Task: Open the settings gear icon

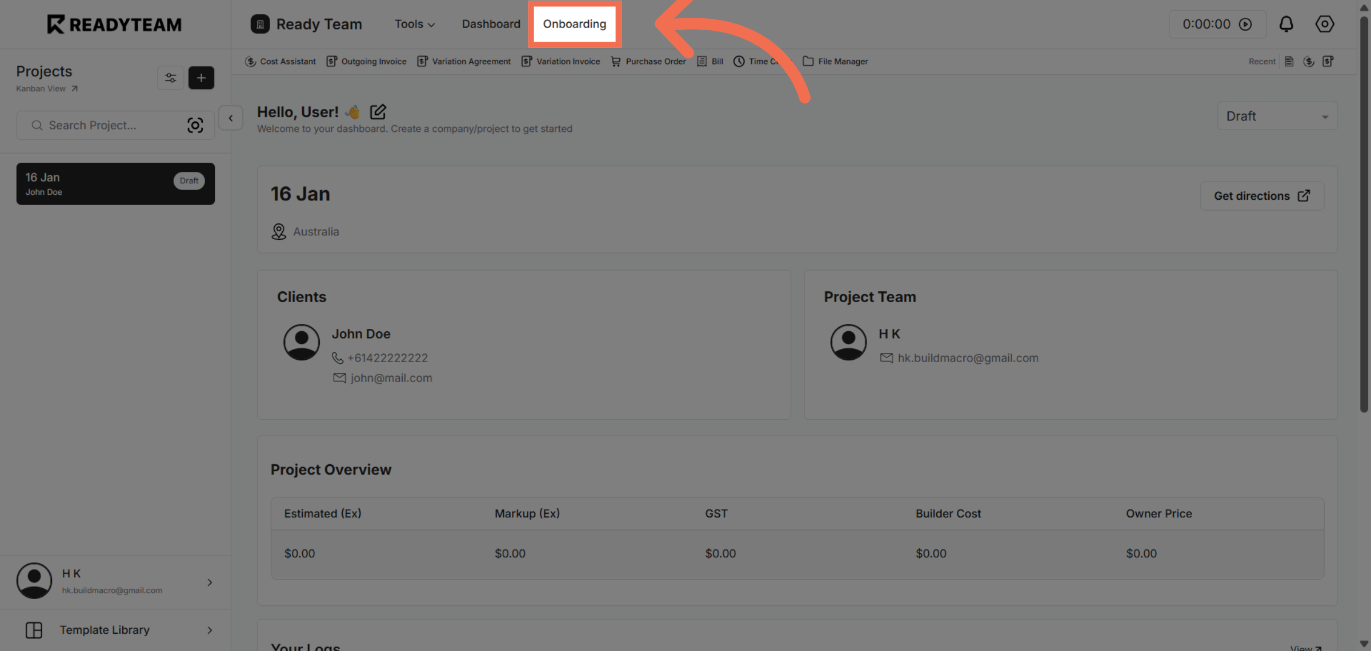Action: coord(1325,24)
